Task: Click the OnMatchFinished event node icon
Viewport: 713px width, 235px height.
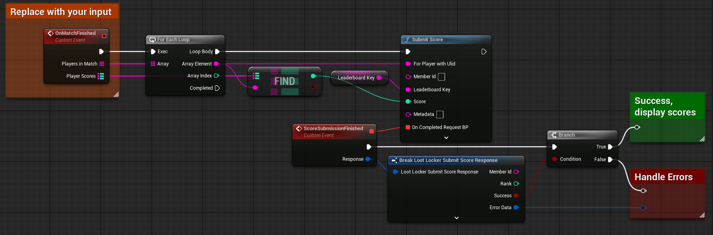Action: click(51, 33)
